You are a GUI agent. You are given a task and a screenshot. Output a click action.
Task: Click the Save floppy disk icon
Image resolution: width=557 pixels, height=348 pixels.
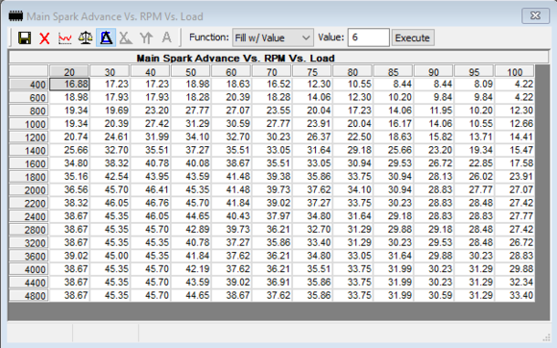[25, 37]
